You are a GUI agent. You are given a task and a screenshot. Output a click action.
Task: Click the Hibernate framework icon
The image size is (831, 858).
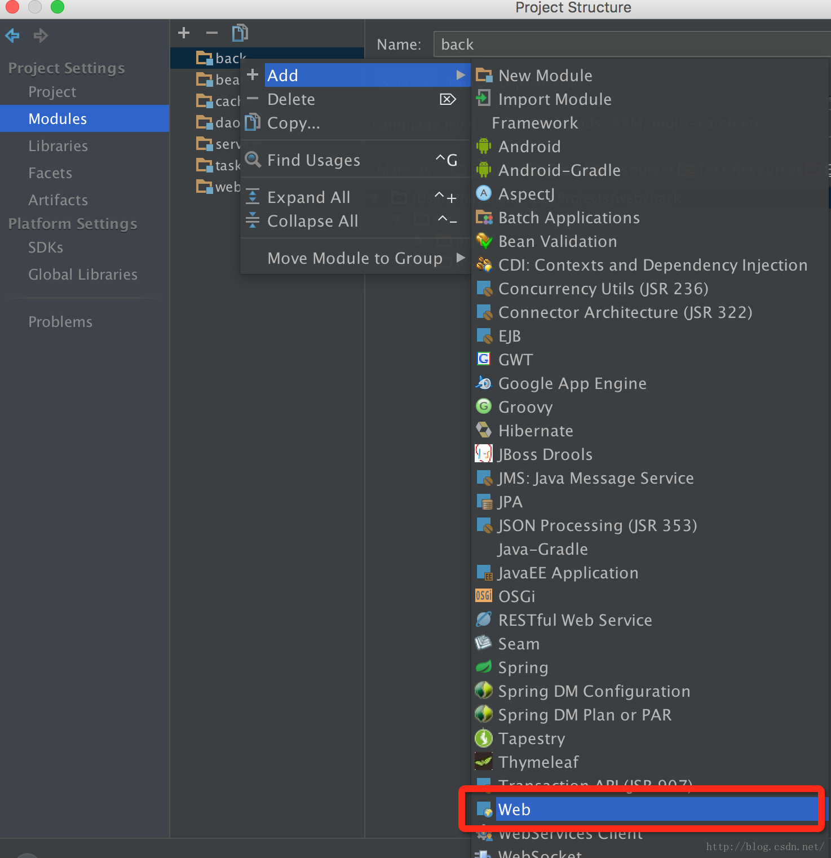[x=484, y=430]
